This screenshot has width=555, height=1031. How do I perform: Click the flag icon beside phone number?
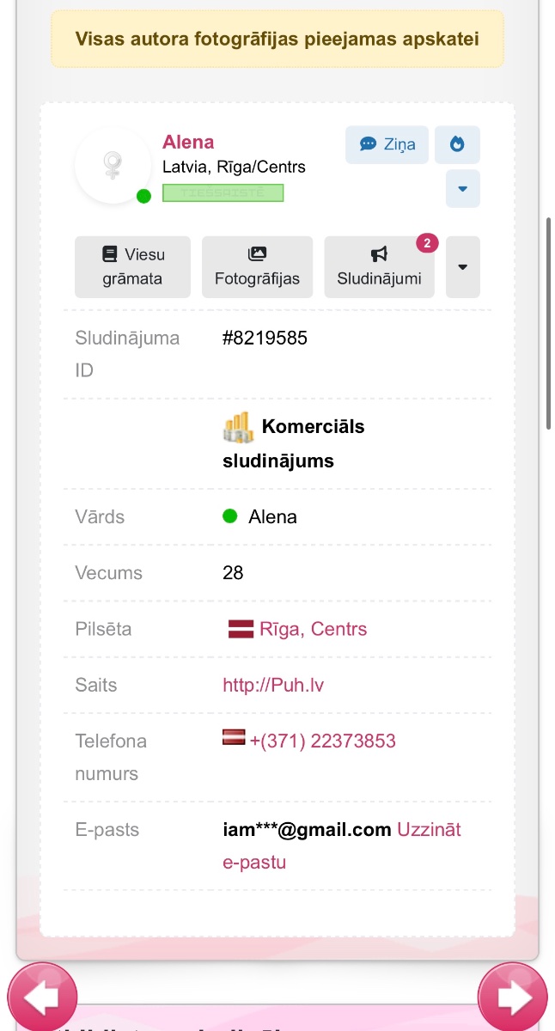pyautogui.click(x=234, y=737)
